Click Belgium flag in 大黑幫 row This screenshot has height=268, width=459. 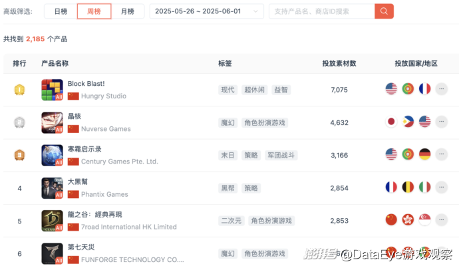[408, 187]
